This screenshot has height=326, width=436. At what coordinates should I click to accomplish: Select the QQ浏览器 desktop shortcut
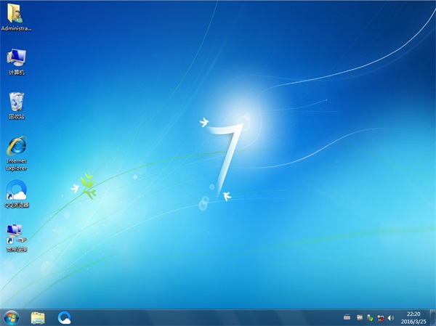pos(16,192)
